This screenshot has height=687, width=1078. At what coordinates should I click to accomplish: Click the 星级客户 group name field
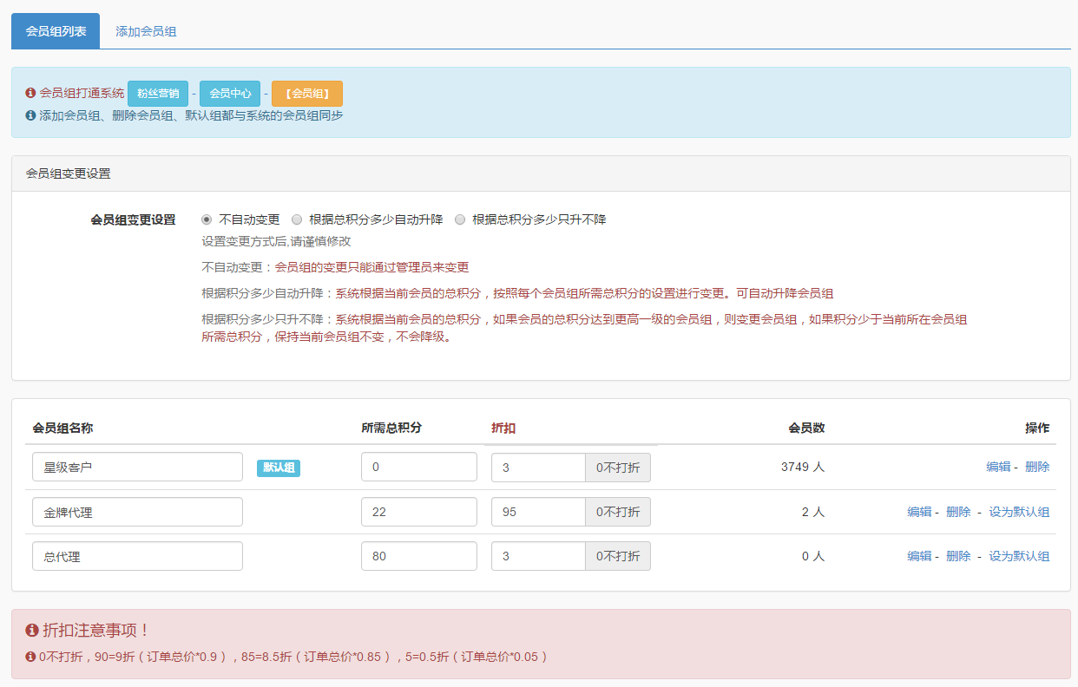click(137, 467)
